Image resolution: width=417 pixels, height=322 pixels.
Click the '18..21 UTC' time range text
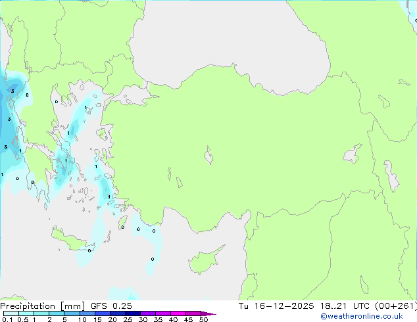pyautogui.click(x=345, y=306)
